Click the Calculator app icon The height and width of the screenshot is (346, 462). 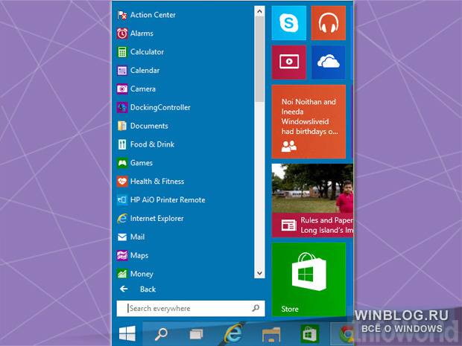122,52
